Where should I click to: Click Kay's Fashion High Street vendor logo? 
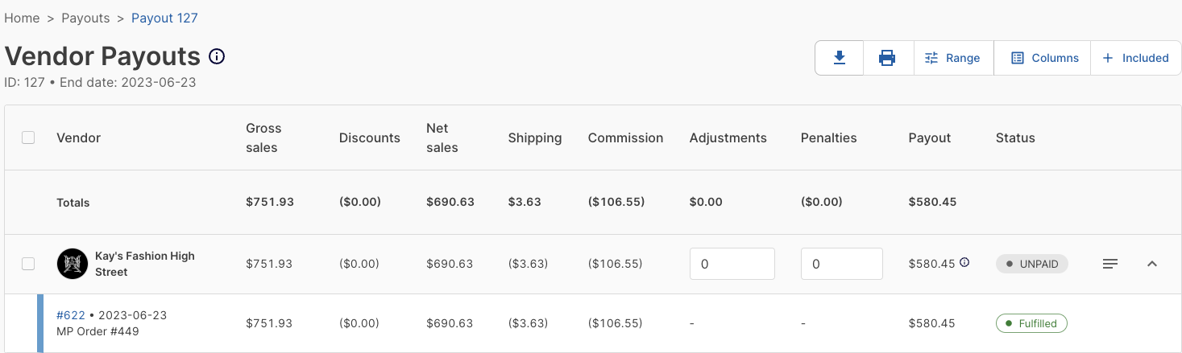click(x=73, y=264)
